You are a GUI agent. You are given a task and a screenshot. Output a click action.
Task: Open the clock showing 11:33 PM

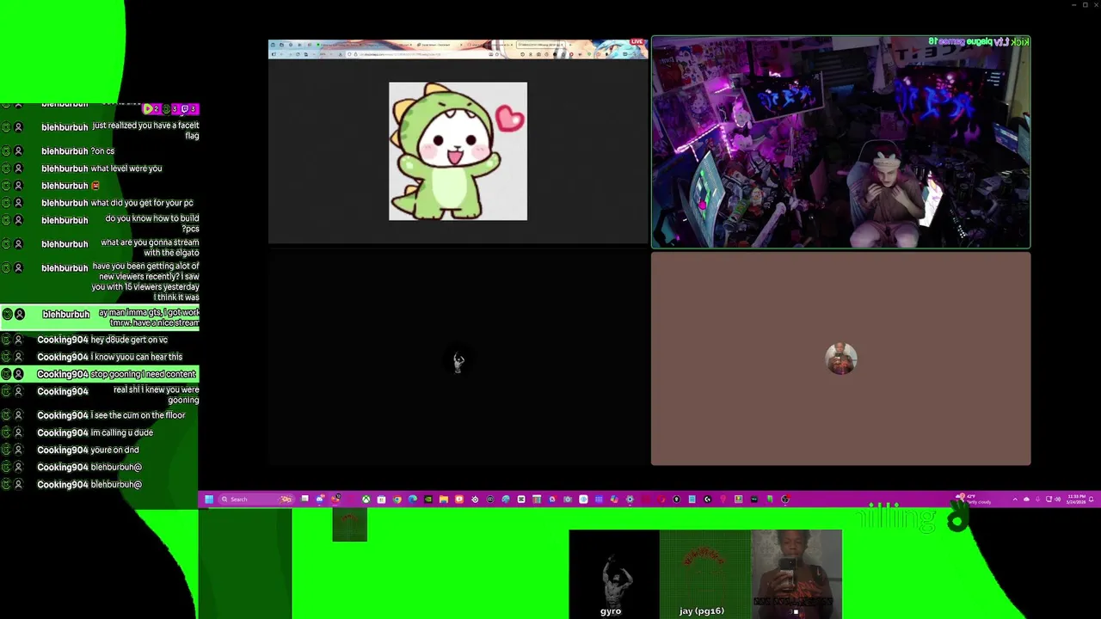point(1076,499)
